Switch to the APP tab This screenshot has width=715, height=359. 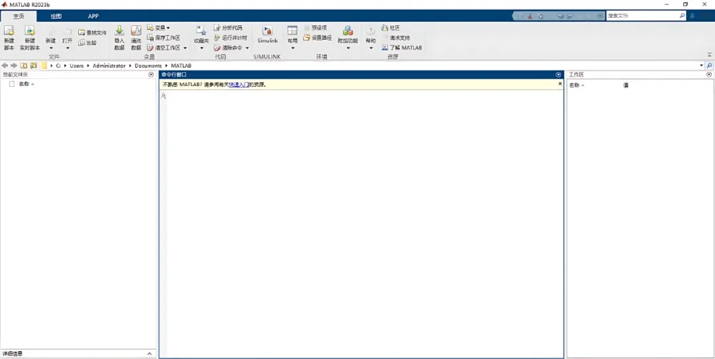coord(93,16)
